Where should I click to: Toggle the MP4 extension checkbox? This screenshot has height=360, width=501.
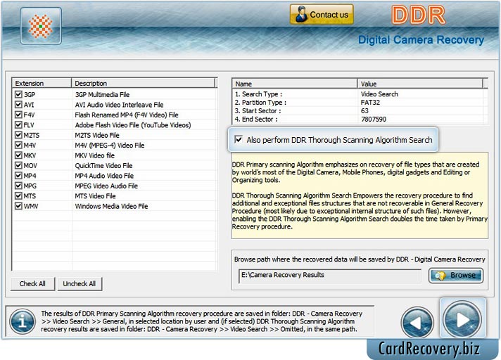click(18, 176)
